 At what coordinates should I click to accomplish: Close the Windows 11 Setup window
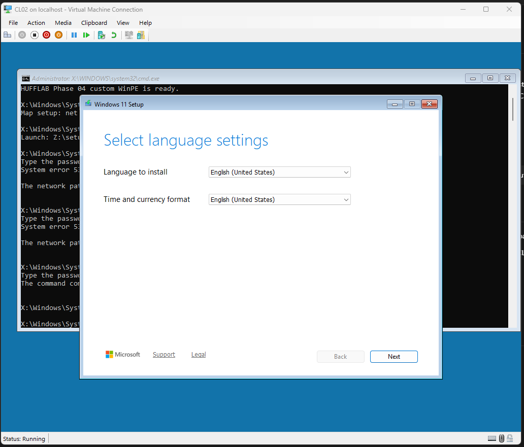pyautogui.click(x=430, y=104)
